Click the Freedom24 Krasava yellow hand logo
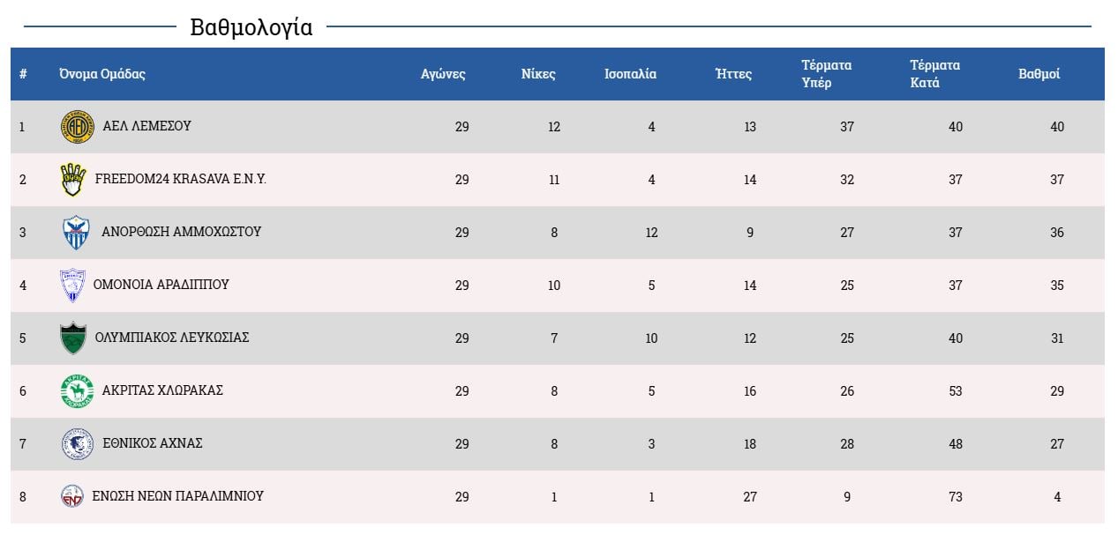This screenshot has height=542, width=1118. pyautogui.click(x=72, y=180)
